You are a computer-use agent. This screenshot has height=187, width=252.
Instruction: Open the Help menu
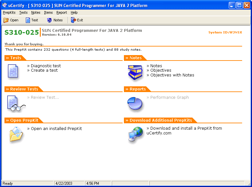(74, 12)
